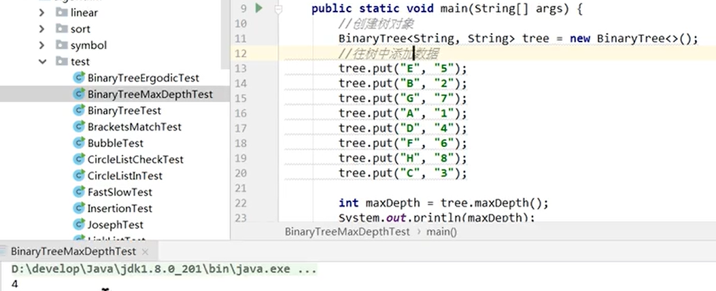716x291 pixels.
Task: Place cursor on tree.put("A", "1") line
Action: 403,114
